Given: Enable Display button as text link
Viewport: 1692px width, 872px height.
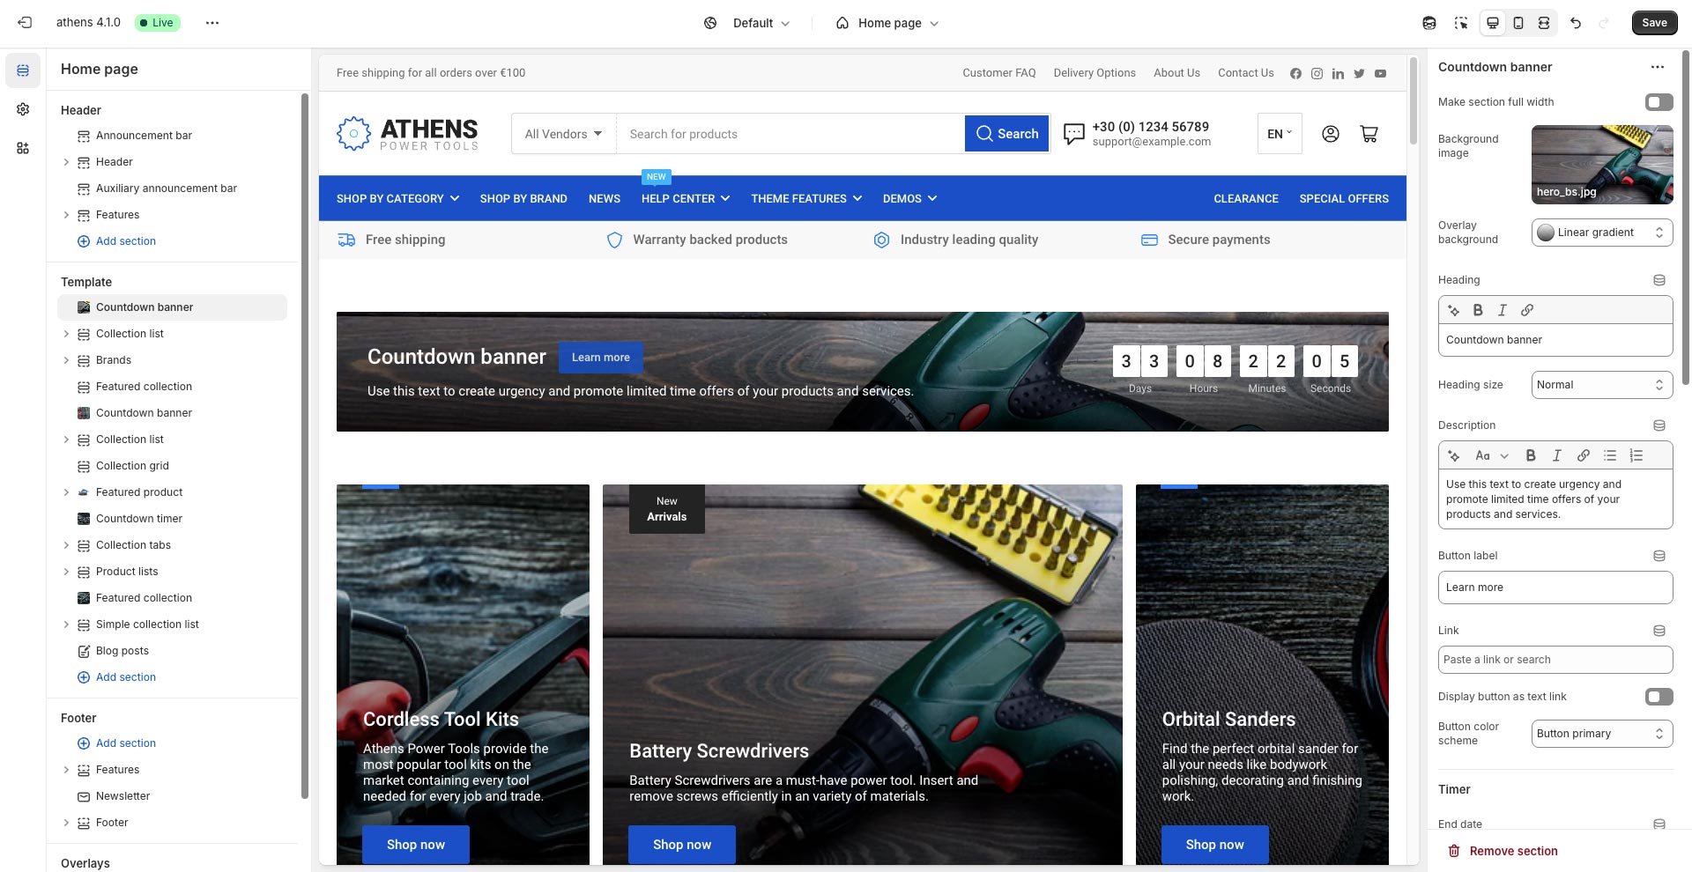Looking at the screenshot, I should (1659, 697).
